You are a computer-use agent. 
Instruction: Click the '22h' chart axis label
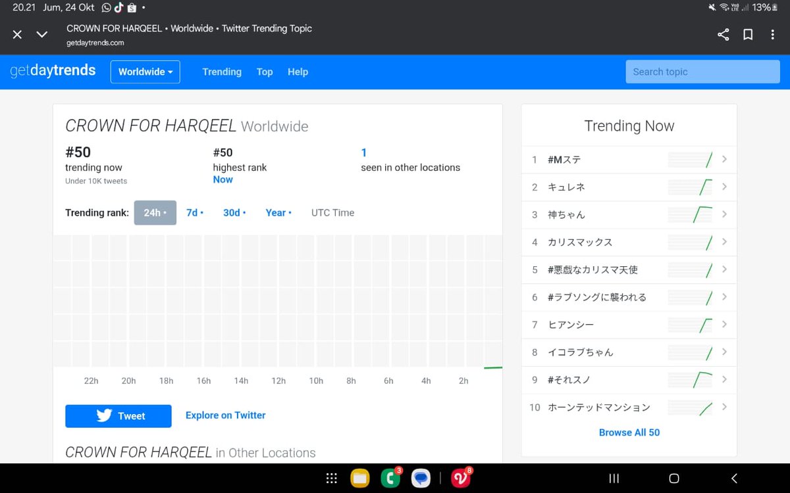pyautogui.click(x=91, y=381)
